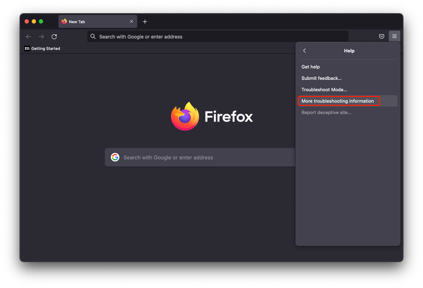The image size is (423, 288).
Task: Click the forward navigation arrow
Action: click(x=41, y=37)
